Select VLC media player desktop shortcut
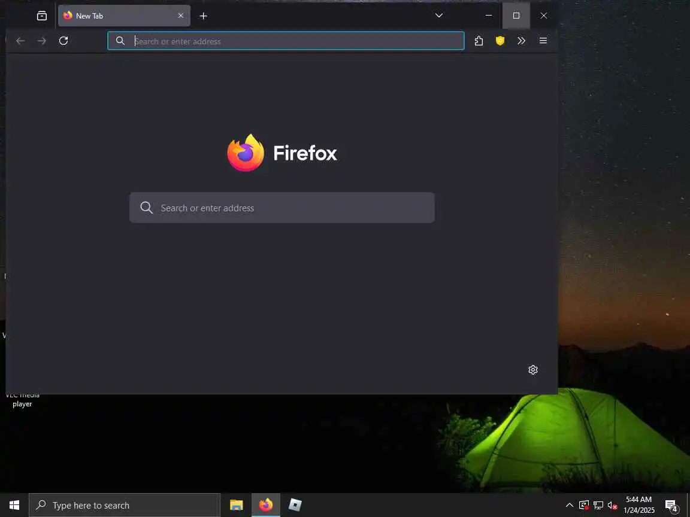This screenshot has height=517, width=690. (22, 399)
